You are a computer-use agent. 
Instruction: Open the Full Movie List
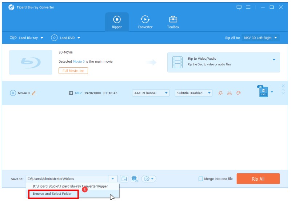click(x=73, y=71)
